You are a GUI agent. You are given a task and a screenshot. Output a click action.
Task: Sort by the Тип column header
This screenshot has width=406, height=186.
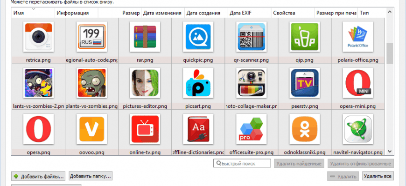pos(372,13)
